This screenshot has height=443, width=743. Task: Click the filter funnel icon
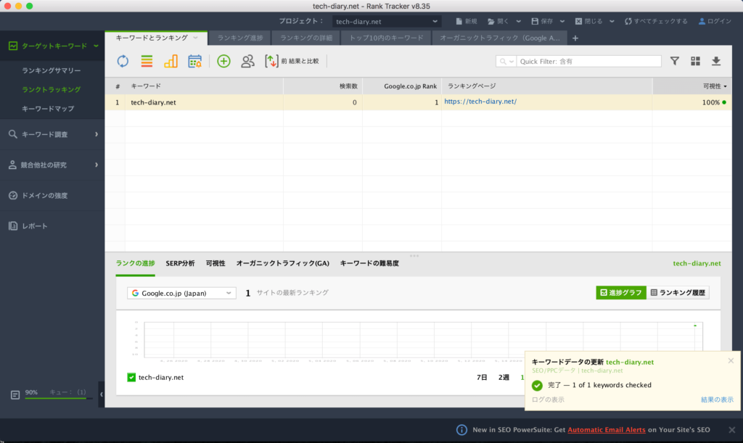pos(674,61)
